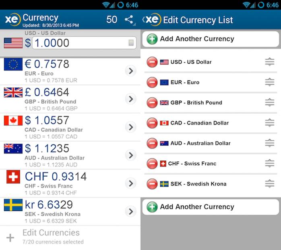The height and width of the screenshot is (250, 281).
Task: Open Canadian Dollar details with chevron arrow
Action: (x=131, y=127)
